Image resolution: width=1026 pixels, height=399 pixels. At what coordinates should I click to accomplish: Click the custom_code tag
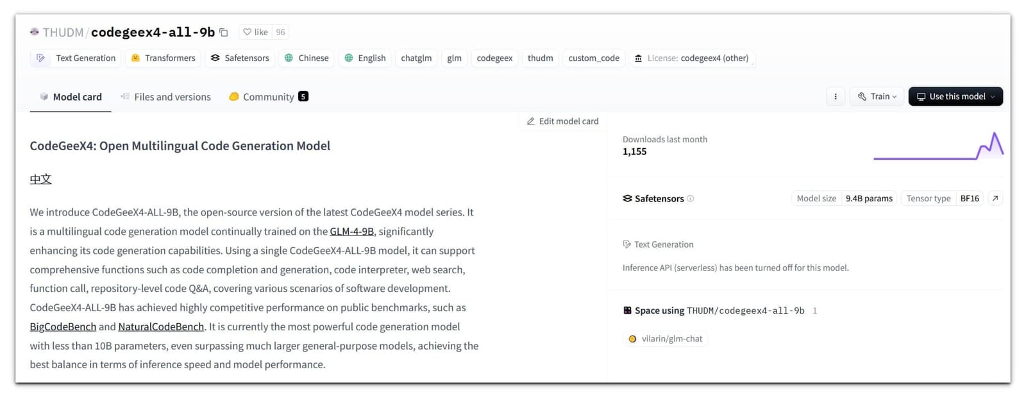(x=594, y=58)
